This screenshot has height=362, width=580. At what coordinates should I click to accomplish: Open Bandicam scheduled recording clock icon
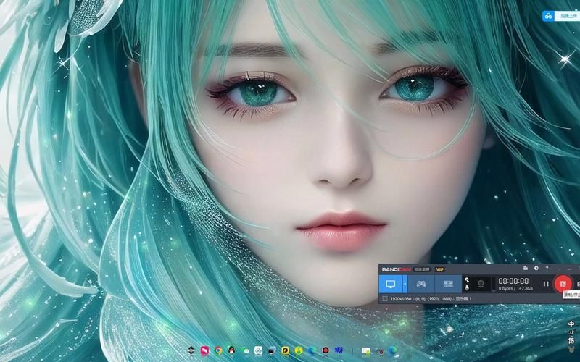pyautogui.click(x=536, y=269)
